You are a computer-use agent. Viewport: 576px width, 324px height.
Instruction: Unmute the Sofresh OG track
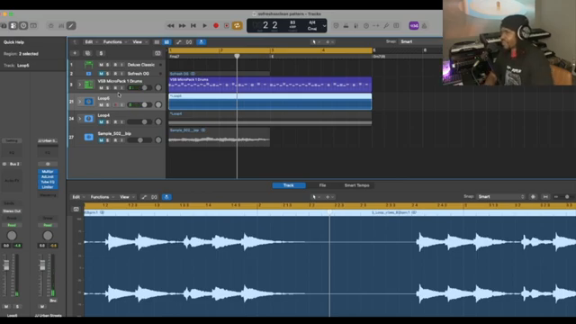tap(101, 74)
